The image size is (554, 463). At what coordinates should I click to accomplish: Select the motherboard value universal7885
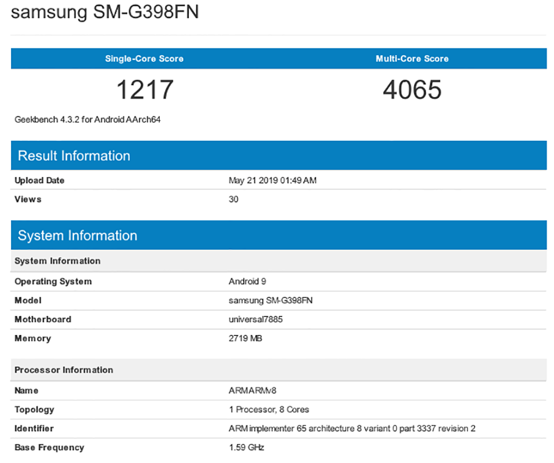[256, 319]
